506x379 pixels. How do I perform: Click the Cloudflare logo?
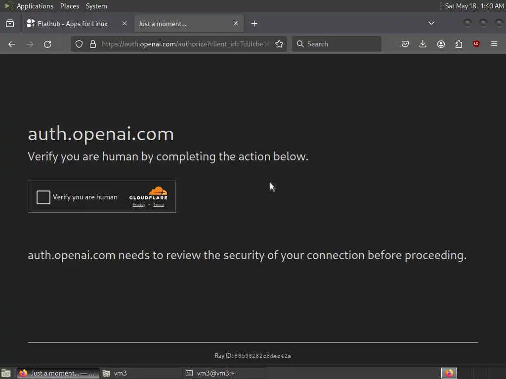click(148, 193)
